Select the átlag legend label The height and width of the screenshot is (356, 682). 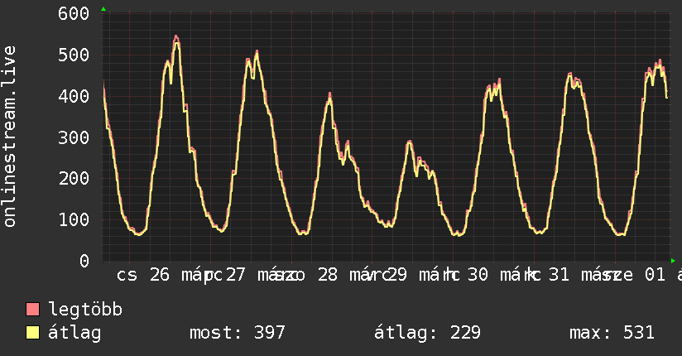(74, 333)
